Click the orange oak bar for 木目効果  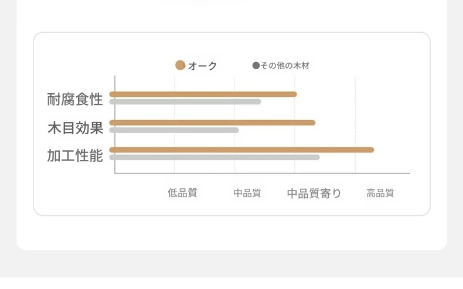click(212, 123)
